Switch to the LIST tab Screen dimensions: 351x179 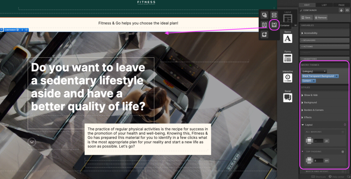click(324, 5)
